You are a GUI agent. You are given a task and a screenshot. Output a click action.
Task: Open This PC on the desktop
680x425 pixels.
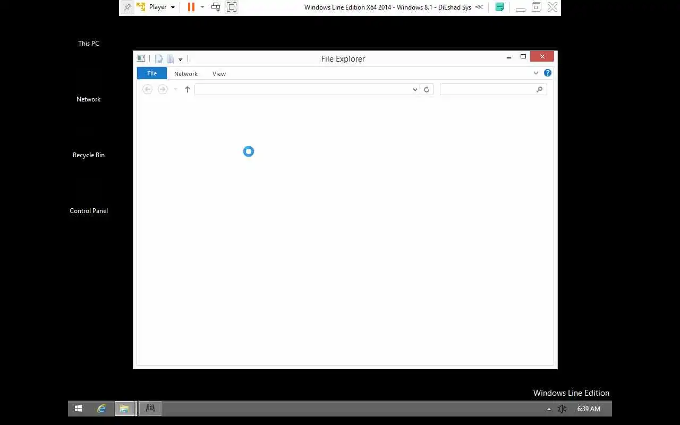(x=89, y=44)
